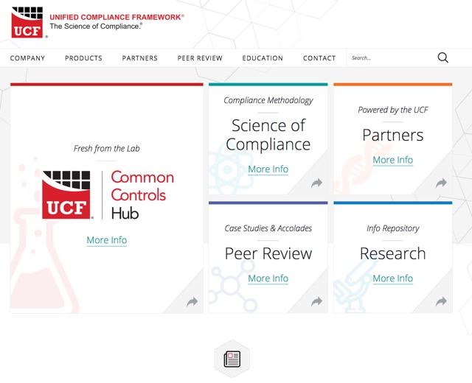
Task: Click the share arrow on Partners card
Action: coord(441,183)
